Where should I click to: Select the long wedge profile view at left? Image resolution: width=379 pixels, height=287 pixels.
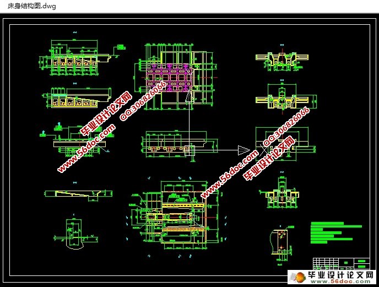[77, 193]
